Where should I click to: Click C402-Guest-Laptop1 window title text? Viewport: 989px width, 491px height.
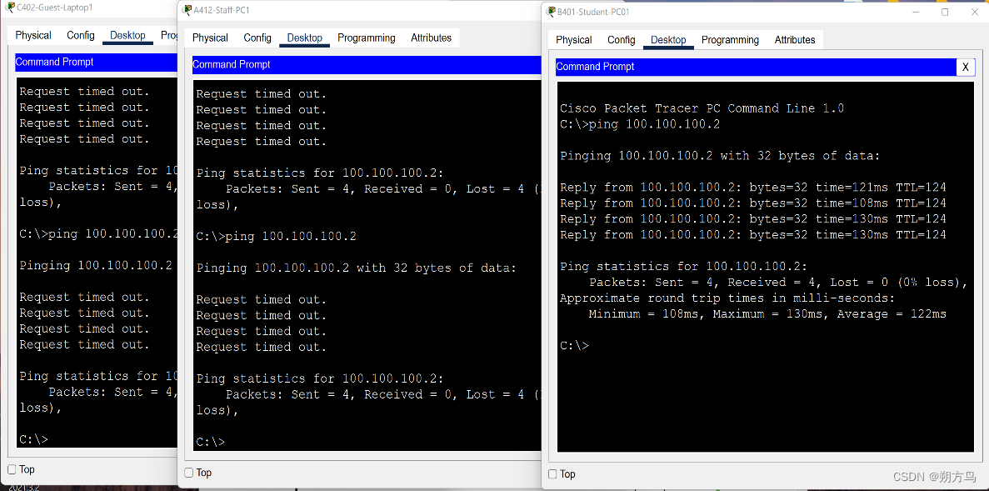click(x=54, y=8)
